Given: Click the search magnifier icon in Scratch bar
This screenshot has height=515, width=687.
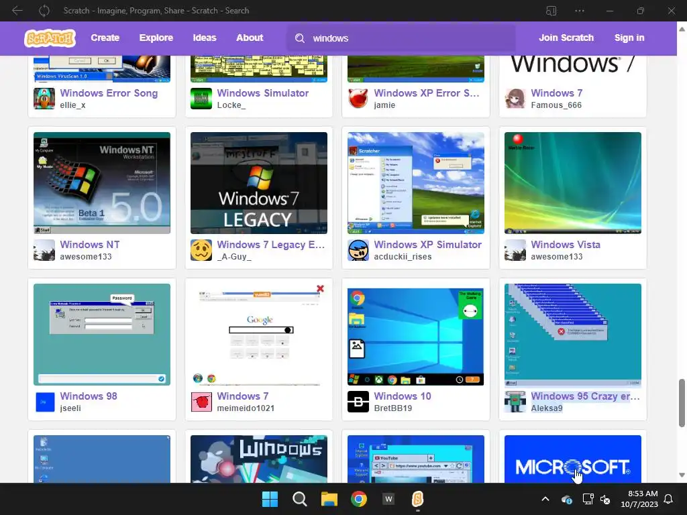Looking at the screenshot, I should click(x=300, y=38).
